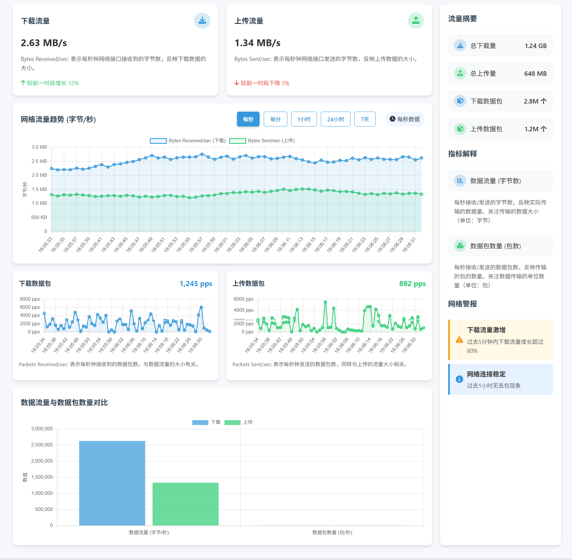Click the 数据流量 (字节数) chart icon
Image resolution: width=572 pixels, height=560 pixels.
point(460,181)
